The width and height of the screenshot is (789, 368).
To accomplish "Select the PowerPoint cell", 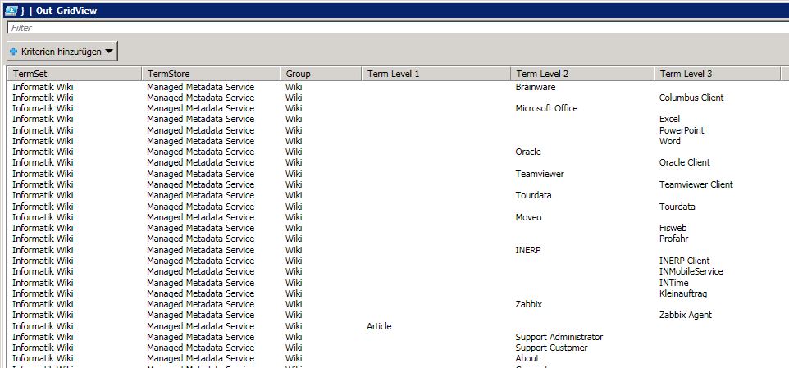I will coord(682,130).
